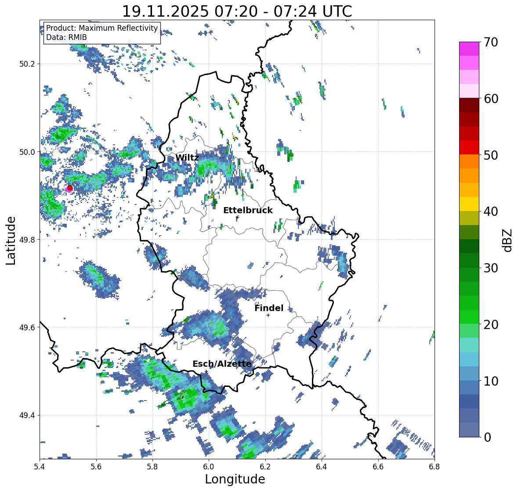Click the 'Data: RMIB' text
518x490 pixels.
(66, 37)
